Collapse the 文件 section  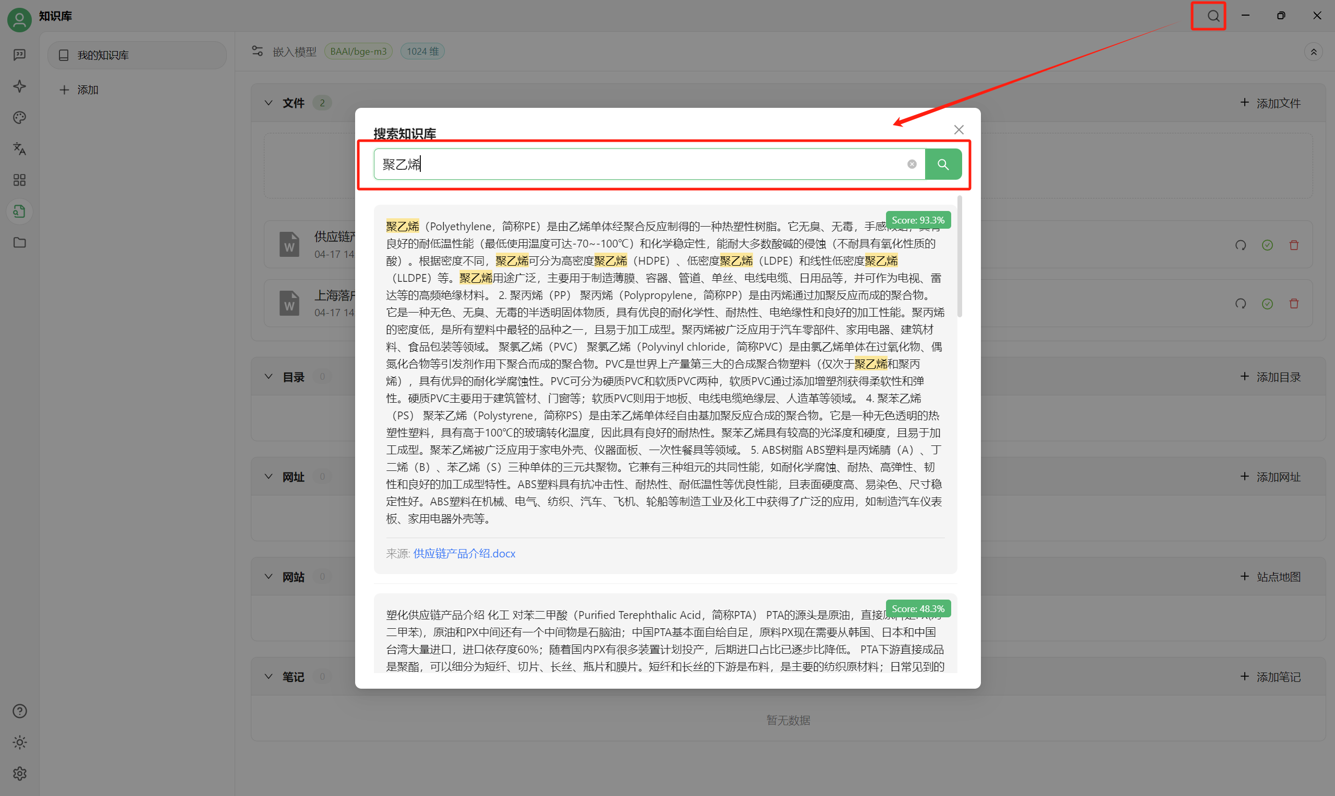coord(269,103)
